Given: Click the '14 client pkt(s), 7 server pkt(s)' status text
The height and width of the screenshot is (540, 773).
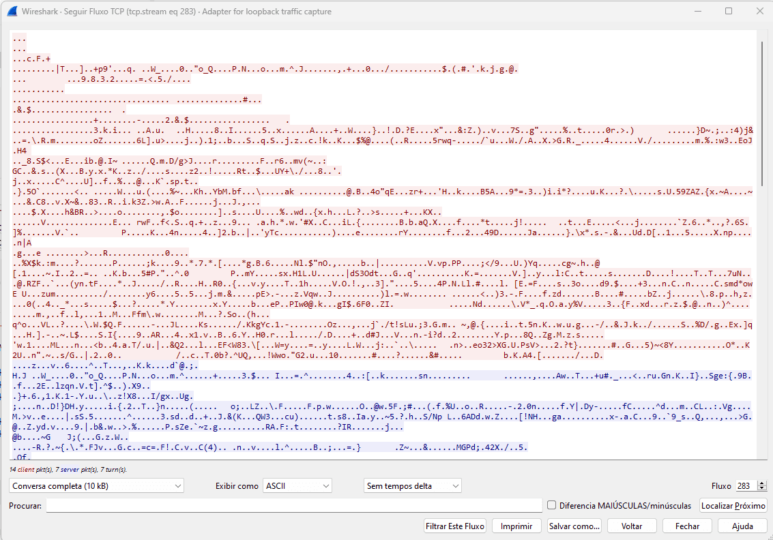Looking at the screenshot, I should [68, 470].
